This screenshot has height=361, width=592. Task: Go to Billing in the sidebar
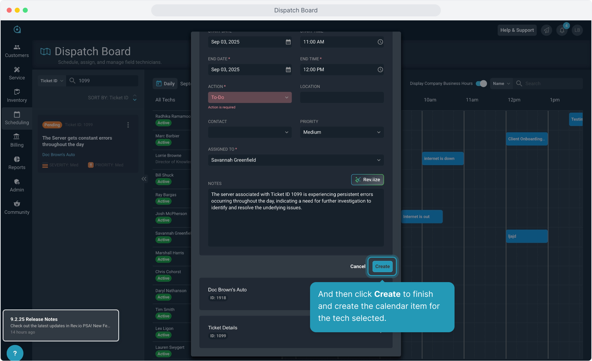(17, 140)
